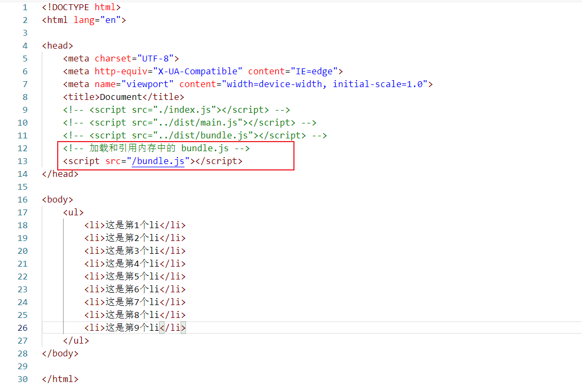Click line number 8 beside the title tag
The width and height of the screenshot is (582, 389).
pyautogui.click(x=25, y=97)
